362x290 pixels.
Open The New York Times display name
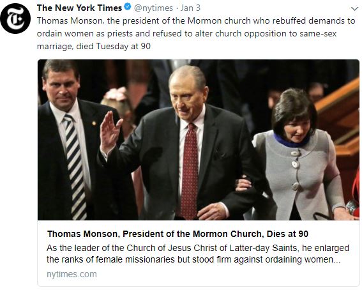(x=79, y=8)
